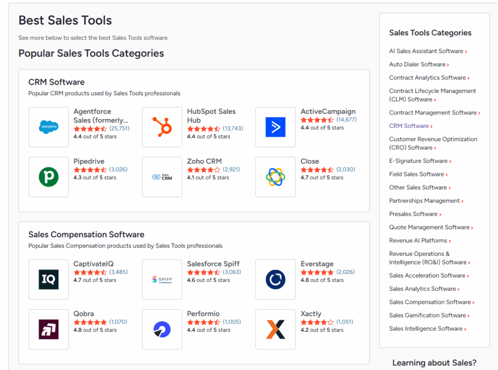This screenshot has width=498, height=370.
Task: Click the HubSpot sprocket logo
Action: (x=162, y=127)
